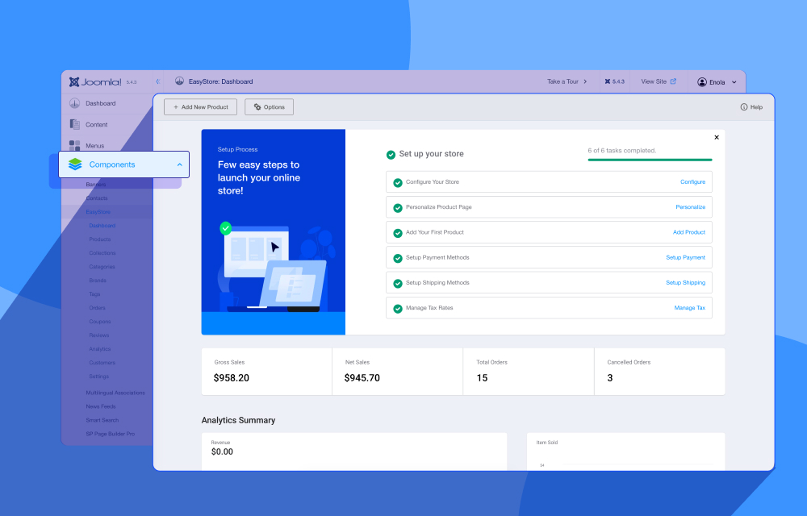Image resolution: width=807 pixels, height=516 pixels.
Task: Click the Configure Your Store green checkmark
Action: (x=397, y=182)
